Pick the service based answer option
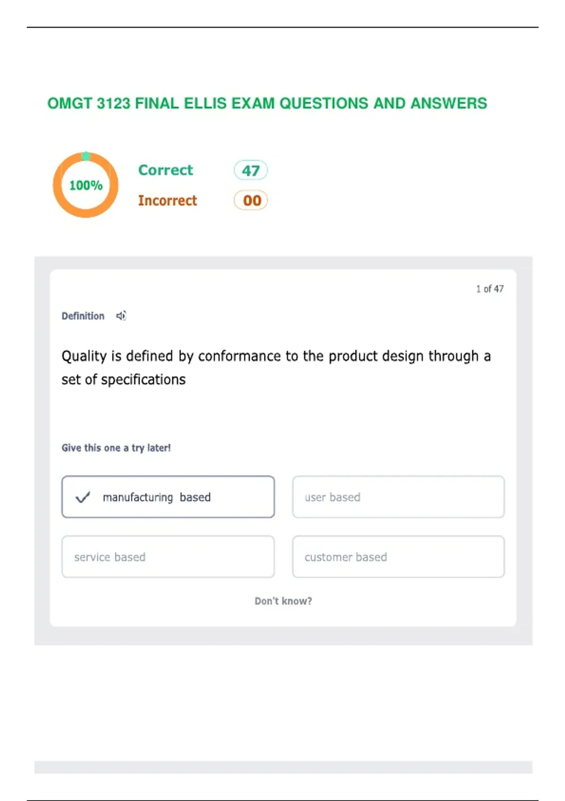Viewport: 565px width, 801px height. (x=168, y=557)
